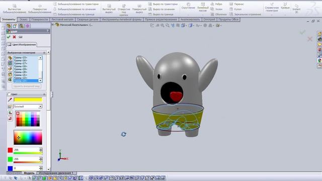Switch to the ConfigurationManager tab icon

pyautogui.click(x=21, y=26)
